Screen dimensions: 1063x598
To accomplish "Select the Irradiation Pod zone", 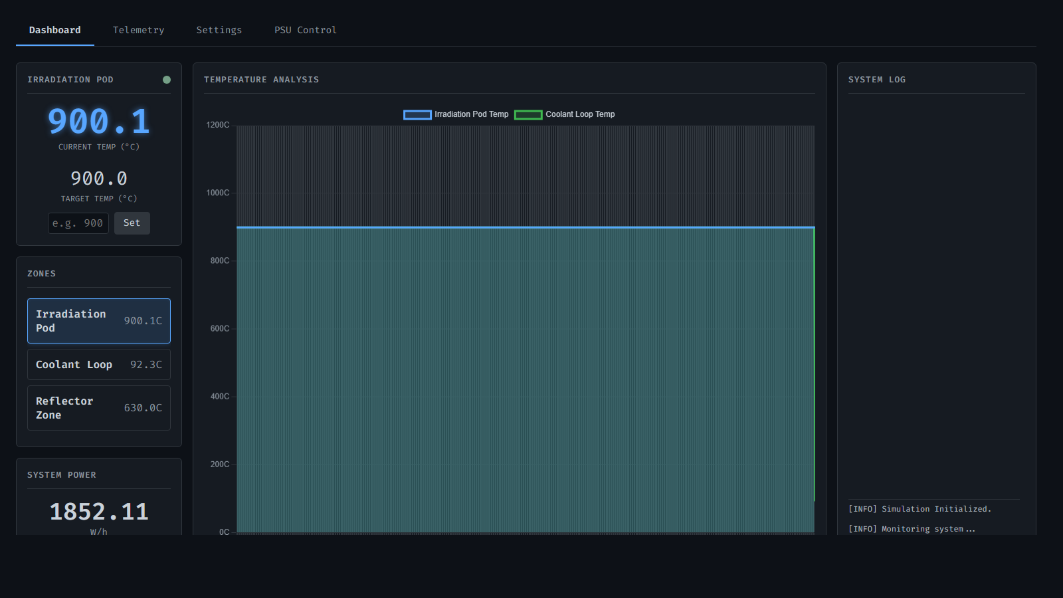I will (x=99, y=321).
